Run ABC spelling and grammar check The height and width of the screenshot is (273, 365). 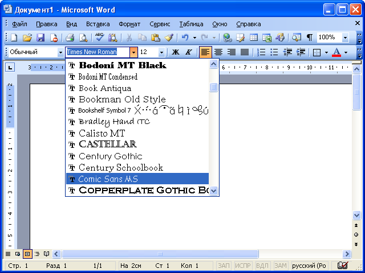[99, 38]
